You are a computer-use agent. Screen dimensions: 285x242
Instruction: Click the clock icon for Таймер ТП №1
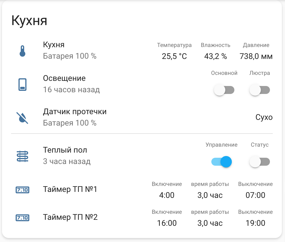[22, 190]
